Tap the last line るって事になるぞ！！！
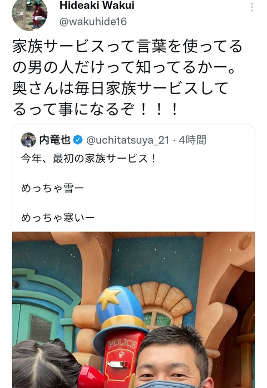The image size is (267, 388). 95,109
